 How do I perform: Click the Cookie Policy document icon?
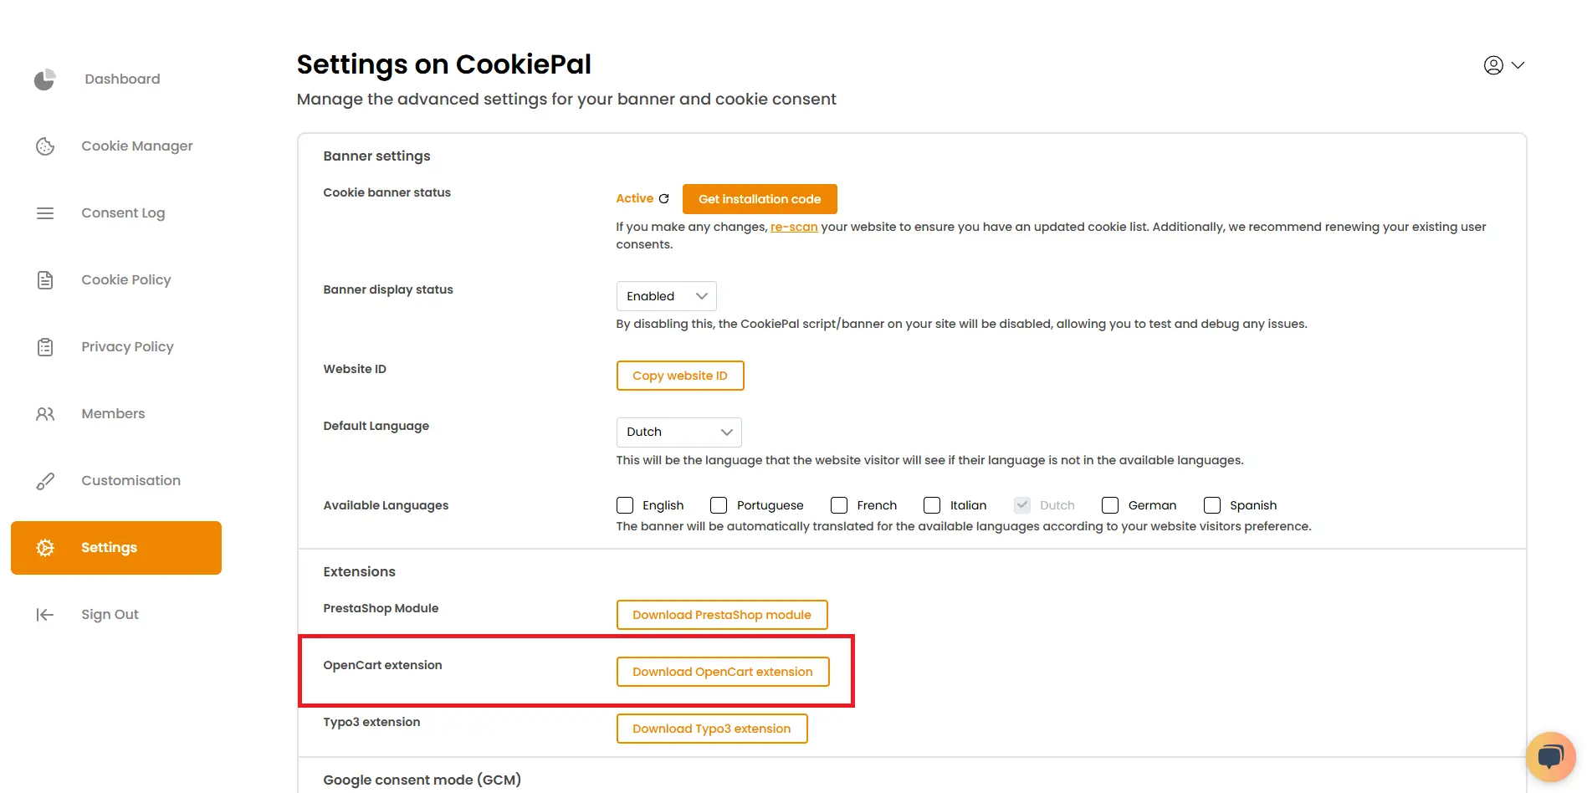44,279
